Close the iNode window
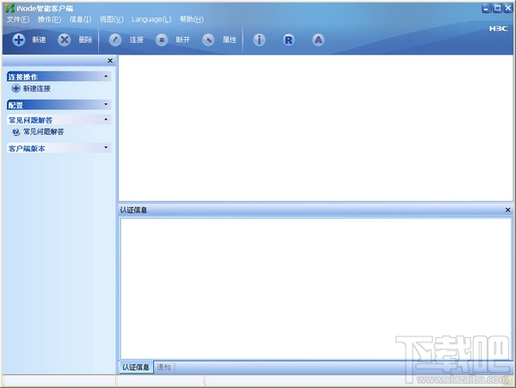 pyautogui.click(x=508, y=9)
